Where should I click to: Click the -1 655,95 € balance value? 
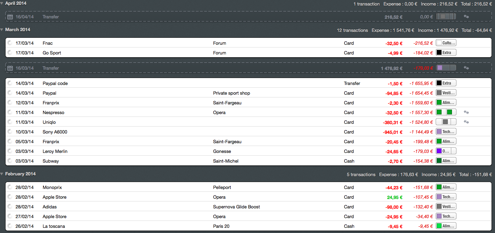(421, 83)
